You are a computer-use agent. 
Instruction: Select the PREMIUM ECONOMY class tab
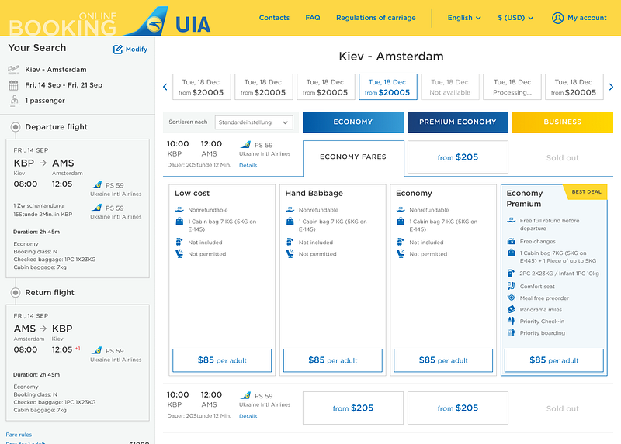coord(458,122)
